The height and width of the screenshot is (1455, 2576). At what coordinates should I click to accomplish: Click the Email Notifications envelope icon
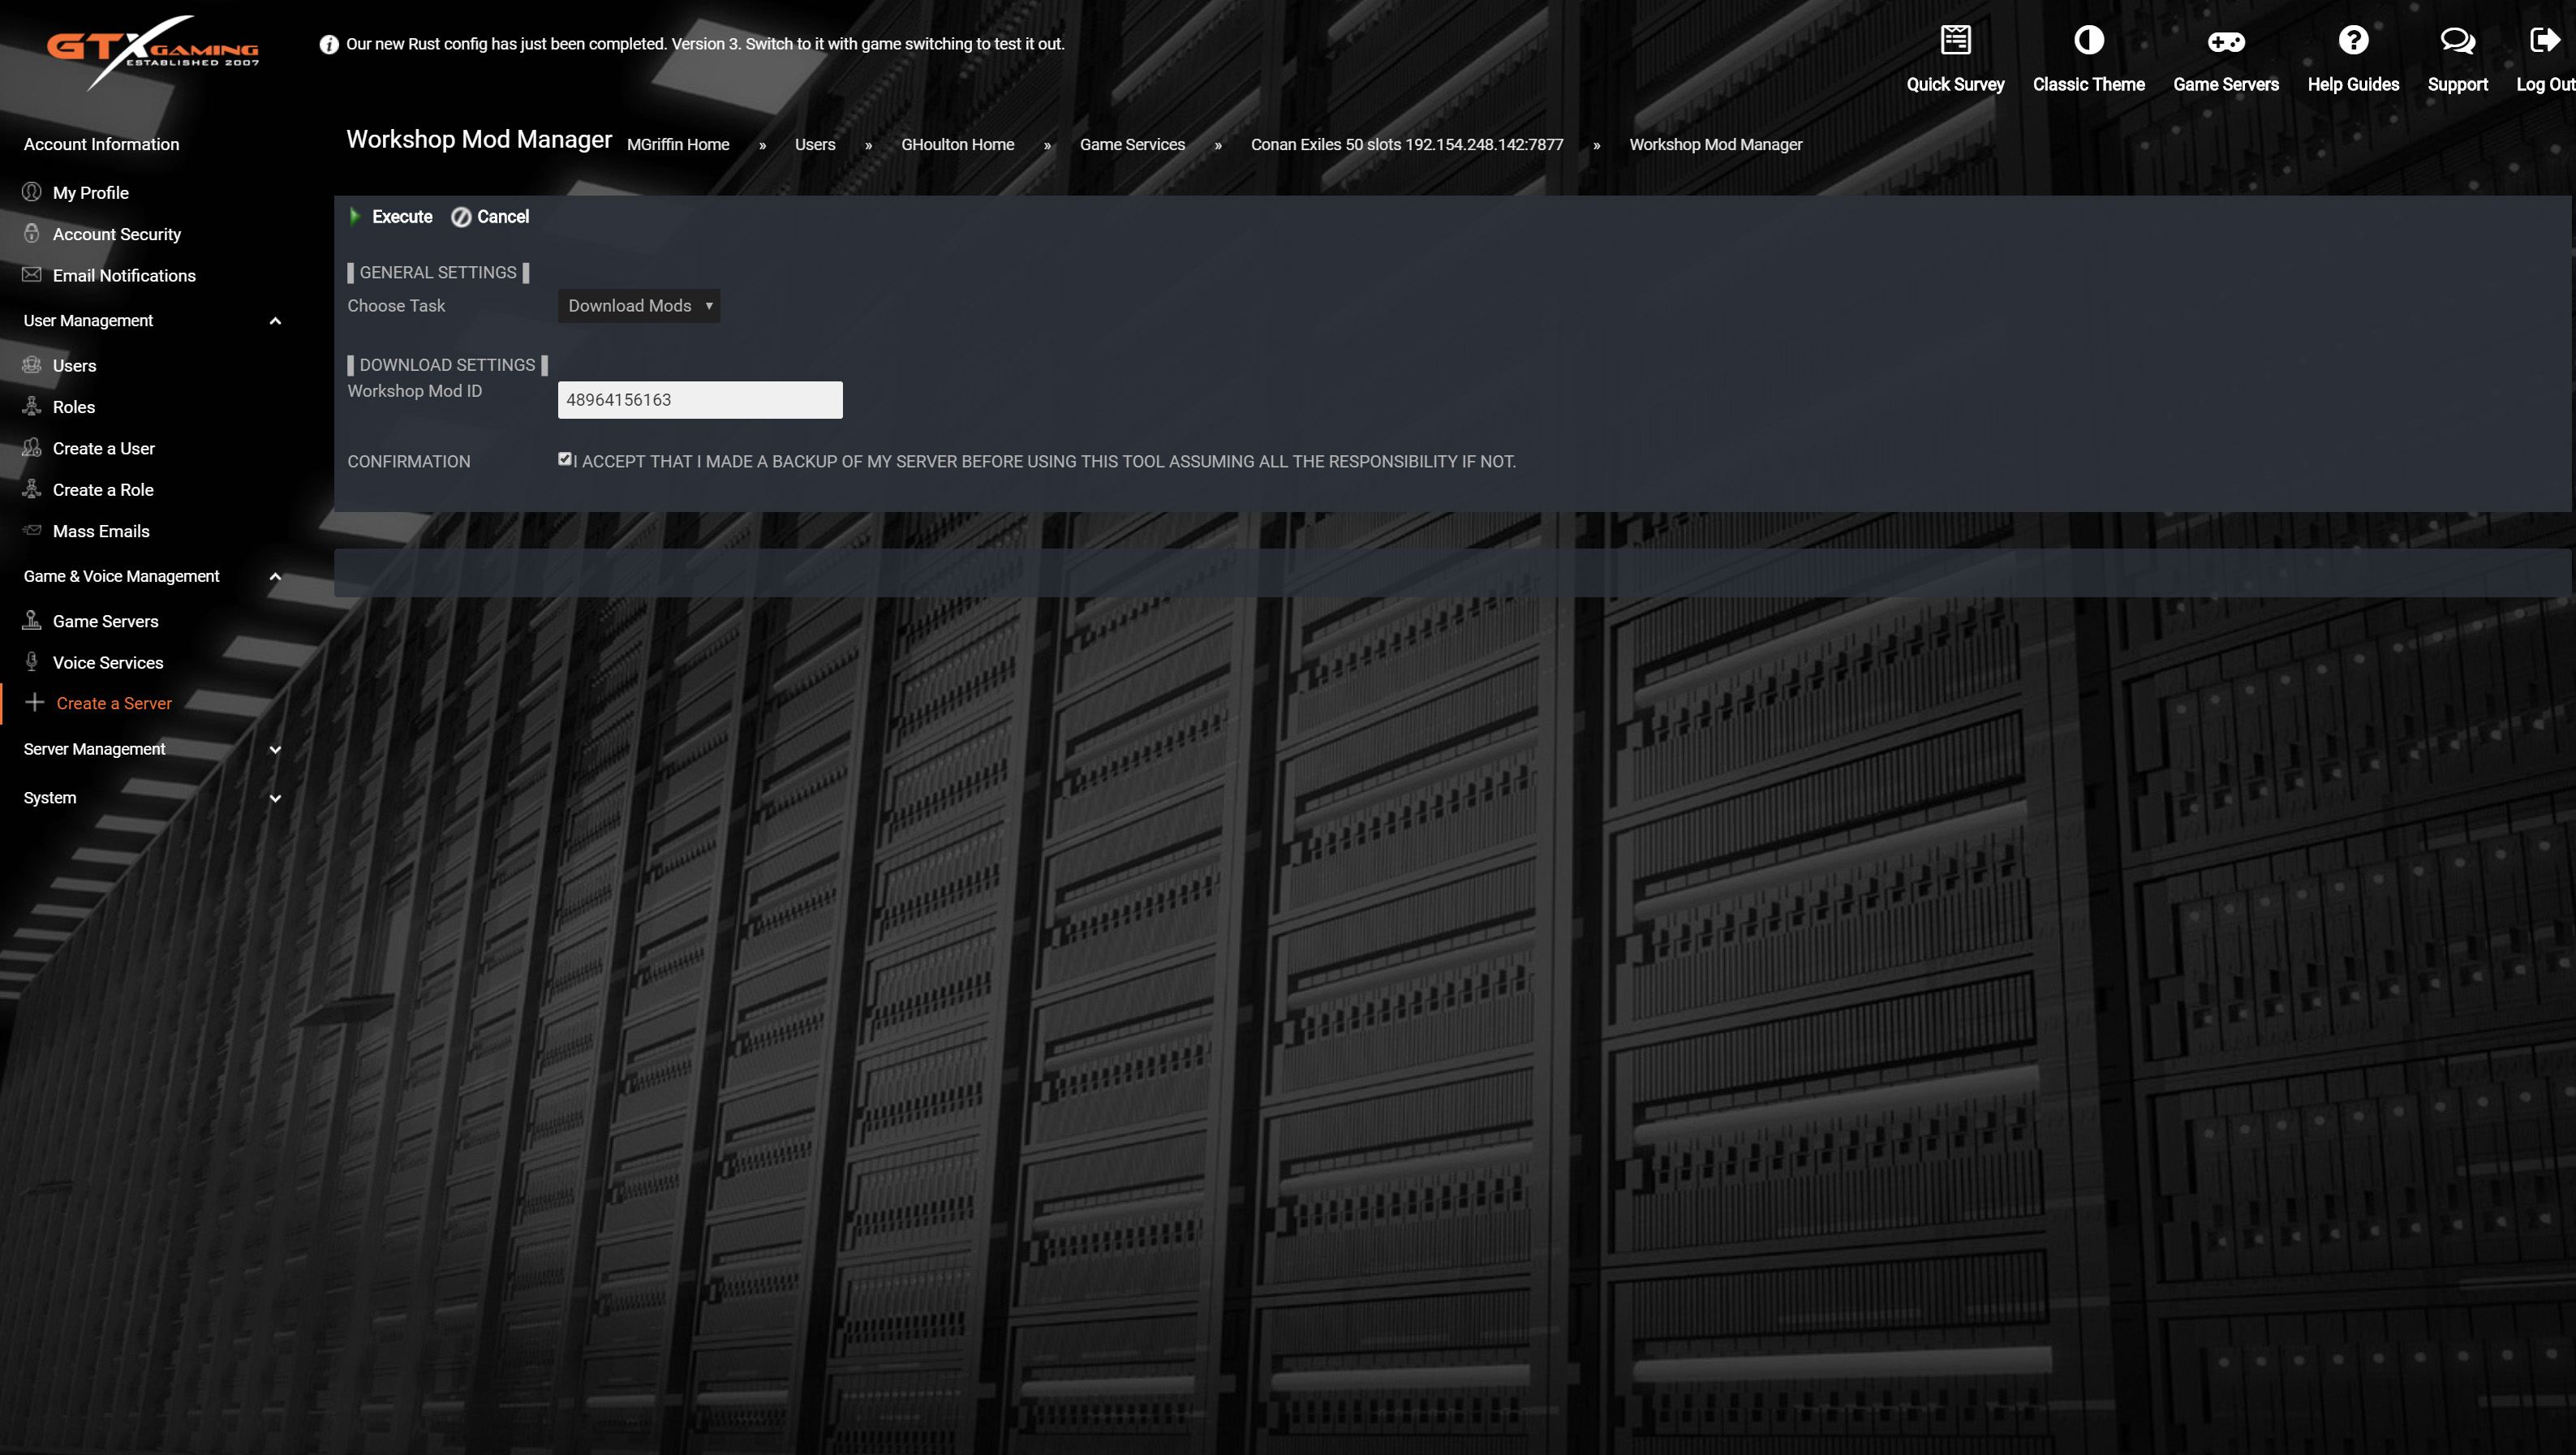tap(32, 274)
